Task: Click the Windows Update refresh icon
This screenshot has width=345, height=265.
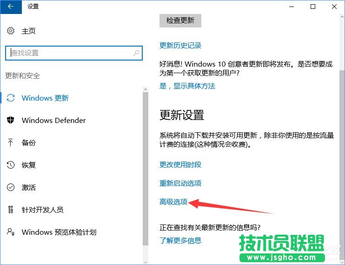Action: (x=11, y=98)
